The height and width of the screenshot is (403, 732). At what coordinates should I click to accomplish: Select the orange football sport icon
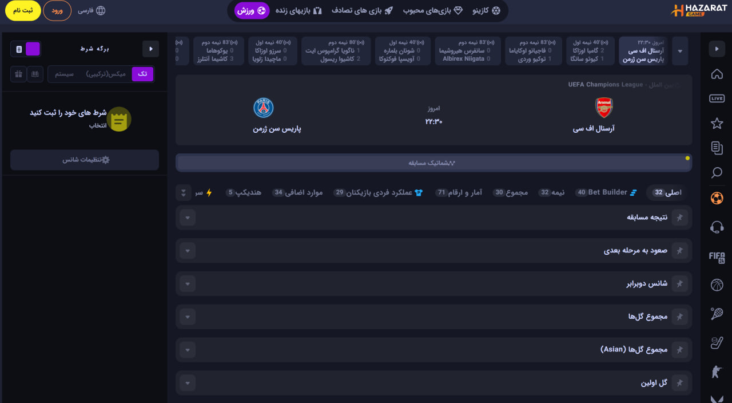717,199
